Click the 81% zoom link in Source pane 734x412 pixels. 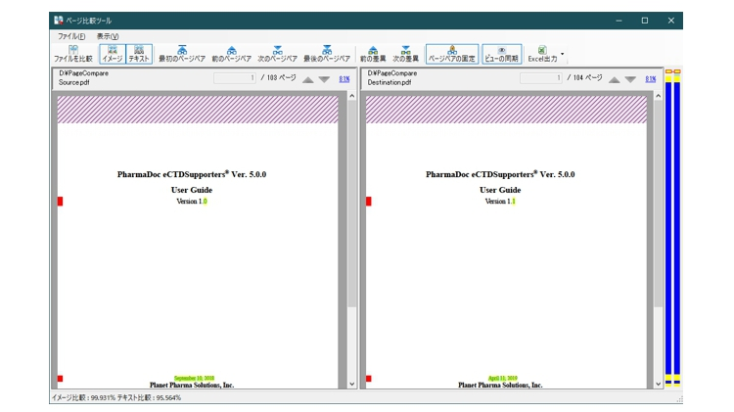click(x=344, y=78)
